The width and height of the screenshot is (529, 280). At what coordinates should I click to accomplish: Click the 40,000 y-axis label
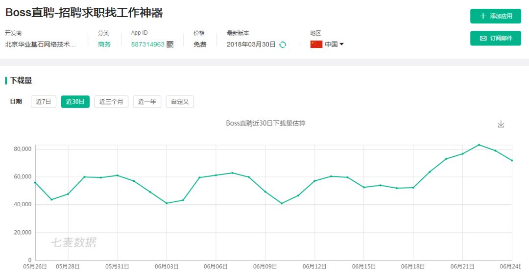coord(23,204)
